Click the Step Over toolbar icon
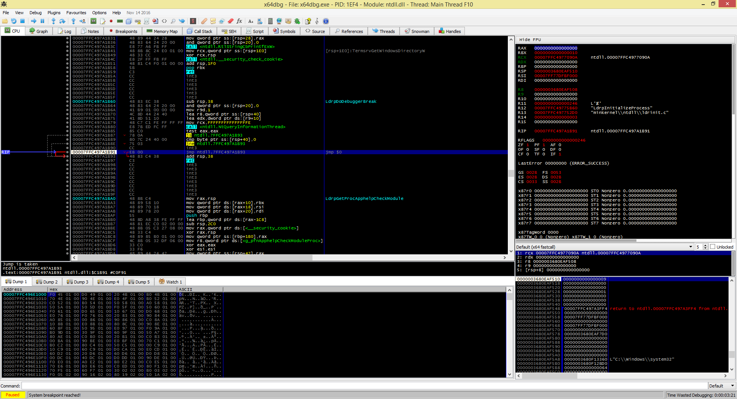The height and width of the screenshot is (399, 737). pyautogui.click(x=62, y=21)
